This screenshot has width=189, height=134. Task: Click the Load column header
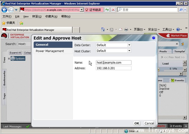[x=166, y=64]
